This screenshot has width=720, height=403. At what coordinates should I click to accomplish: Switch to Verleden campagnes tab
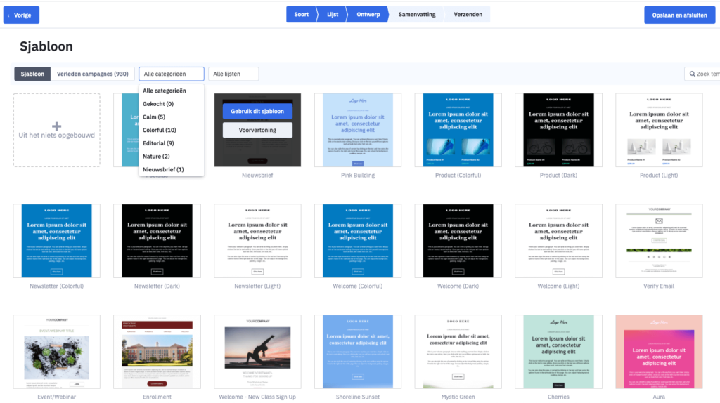click(93, 74)
